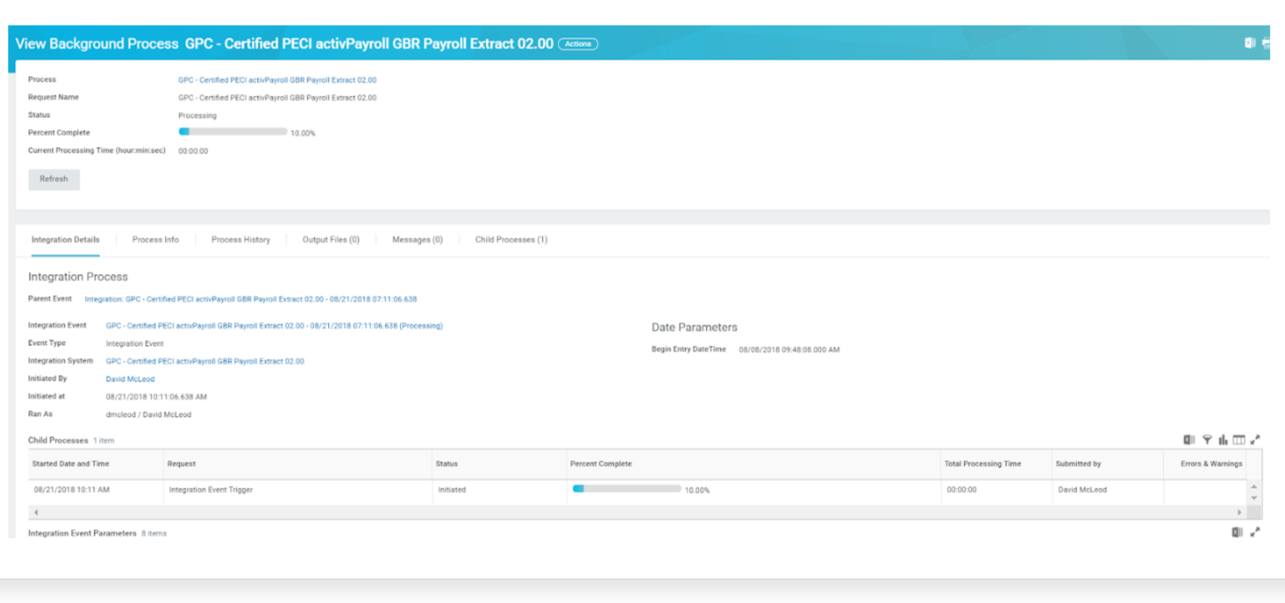Select the Output Files (0) tab
This screenshot has height=603, width=1285.
pyautogui.click(x=330, y=239)
